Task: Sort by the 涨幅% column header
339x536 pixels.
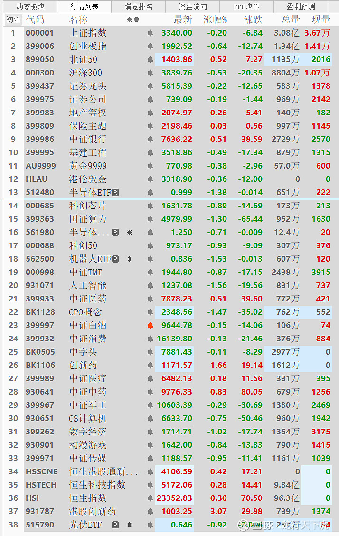Action: (215, 20)
